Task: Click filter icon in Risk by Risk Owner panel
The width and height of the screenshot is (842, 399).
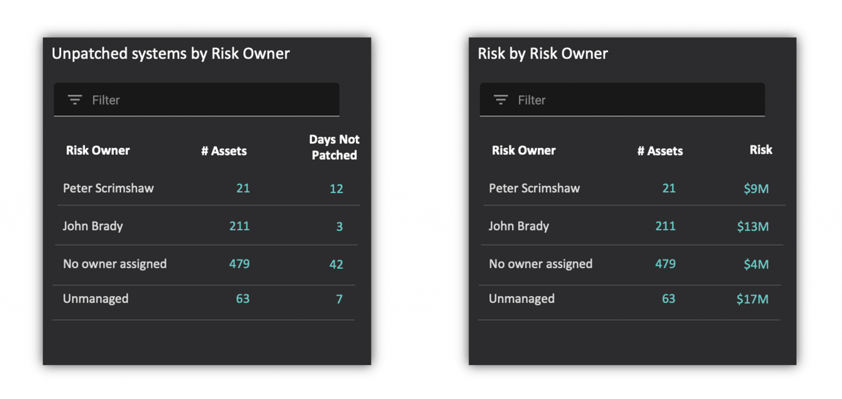Action: 500,100
